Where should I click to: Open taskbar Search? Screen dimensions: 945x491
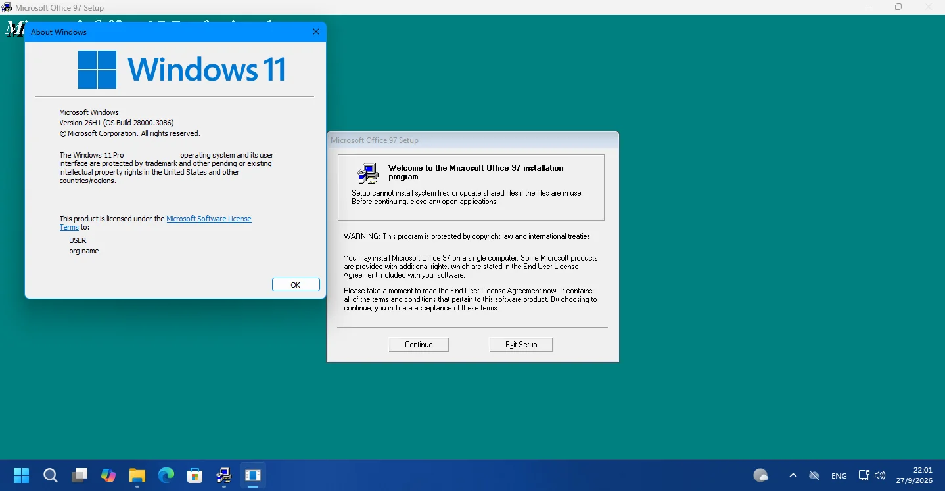[x=51, y=475]
